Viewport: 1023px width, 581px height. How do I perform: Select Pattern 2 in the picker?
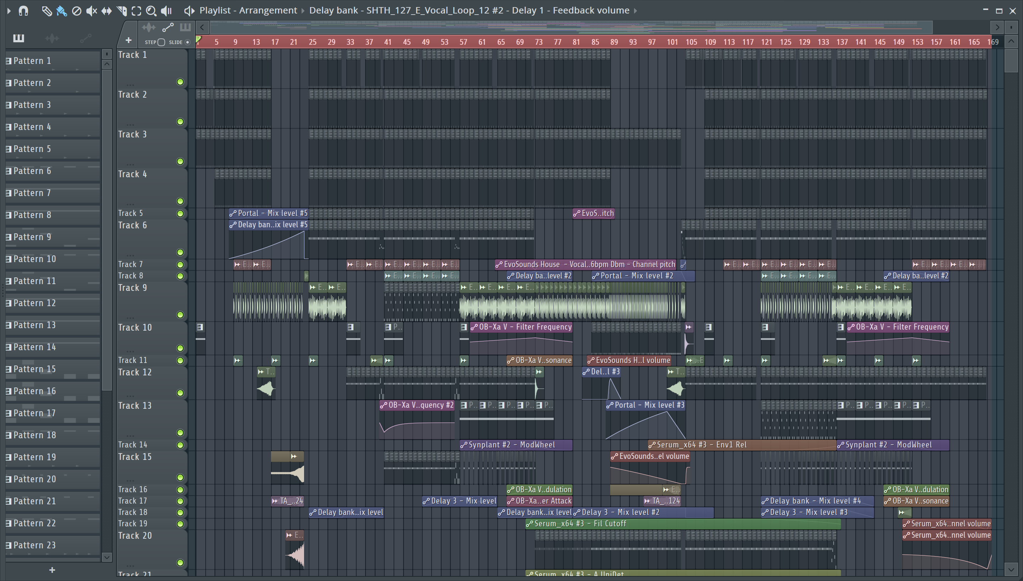(x=52, y=83)
